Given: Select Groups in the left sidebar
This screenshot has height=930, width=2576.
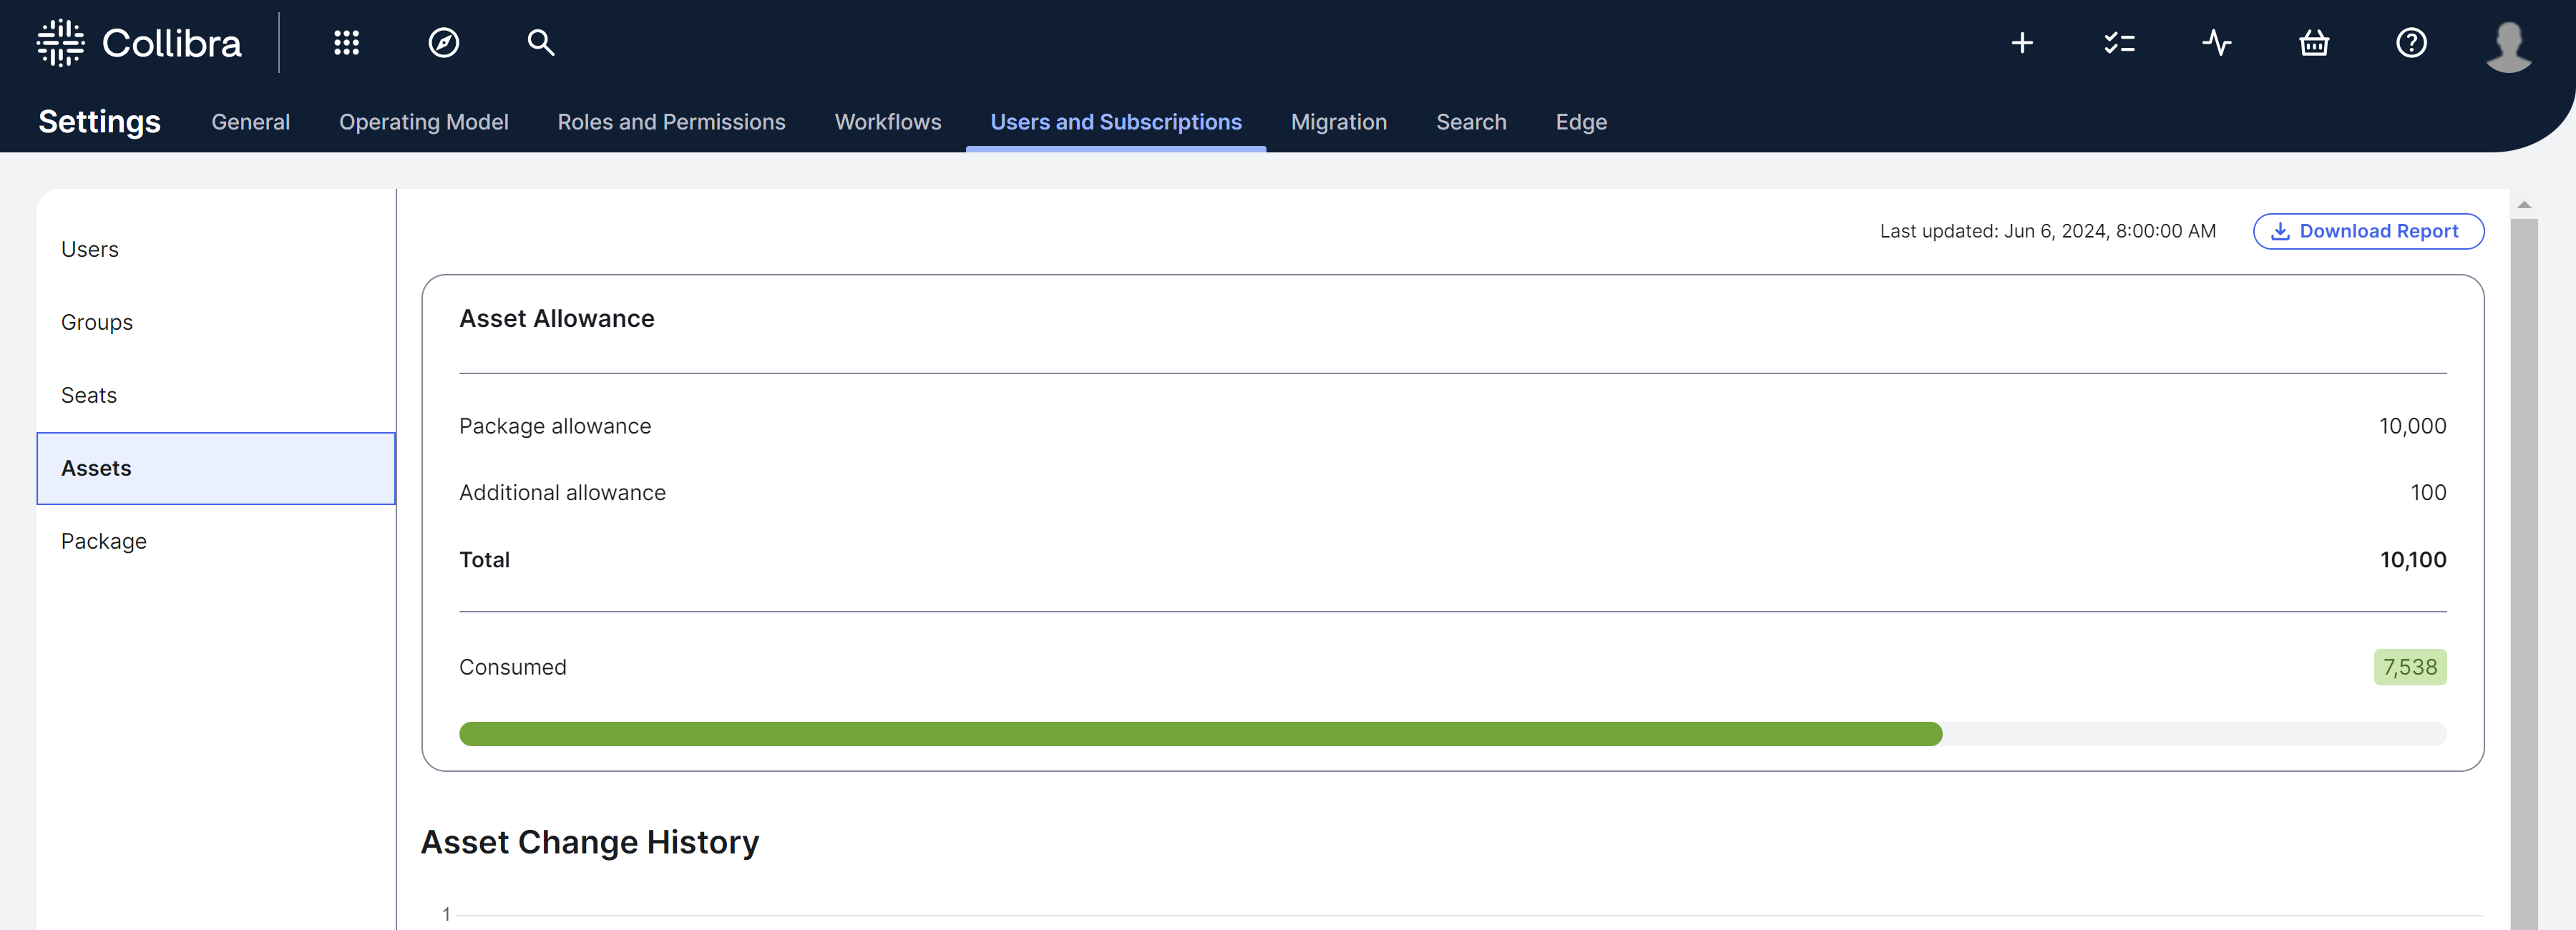Looking at the screenshot, I should [x=96, y=322].
